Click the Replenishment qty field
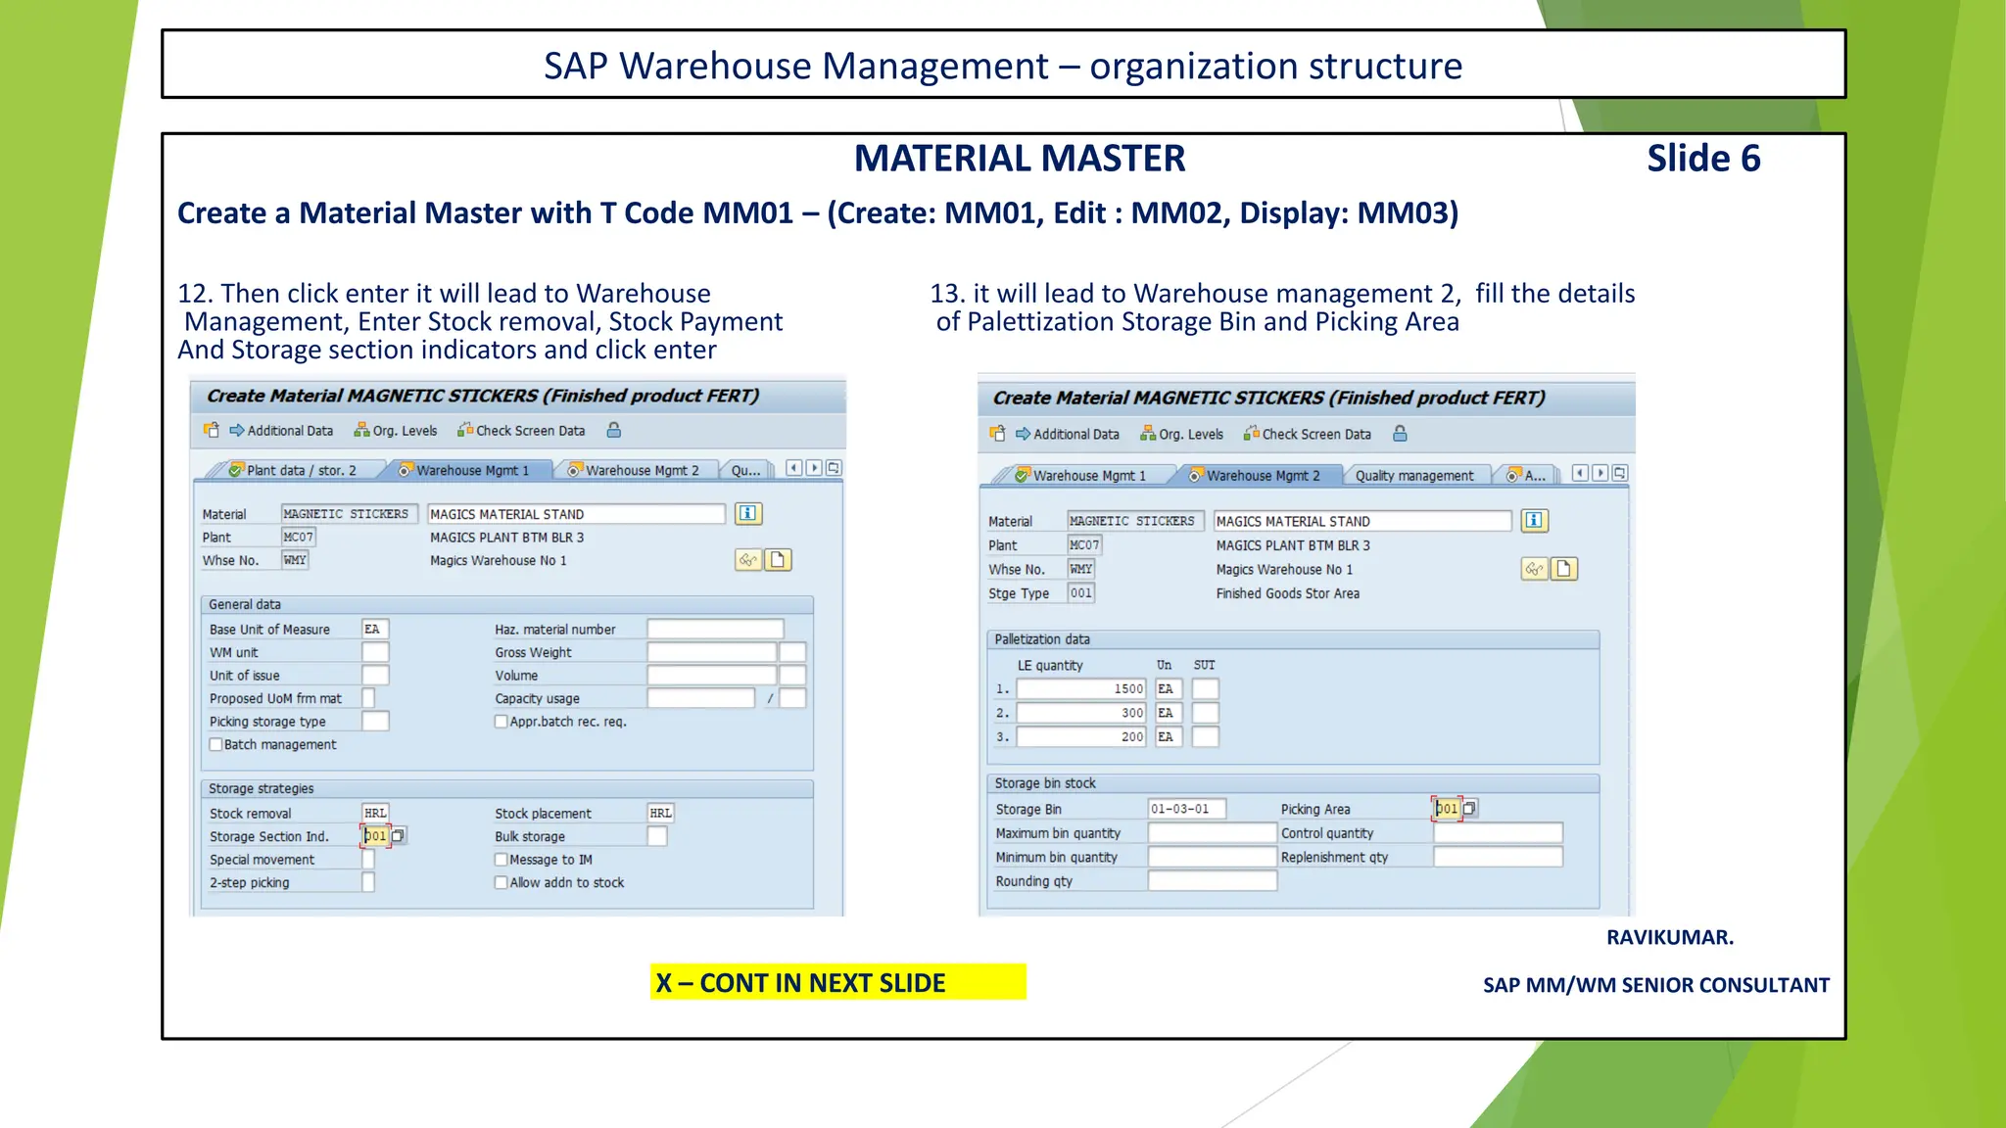2006x1128 pixels. pos(1499,857)
